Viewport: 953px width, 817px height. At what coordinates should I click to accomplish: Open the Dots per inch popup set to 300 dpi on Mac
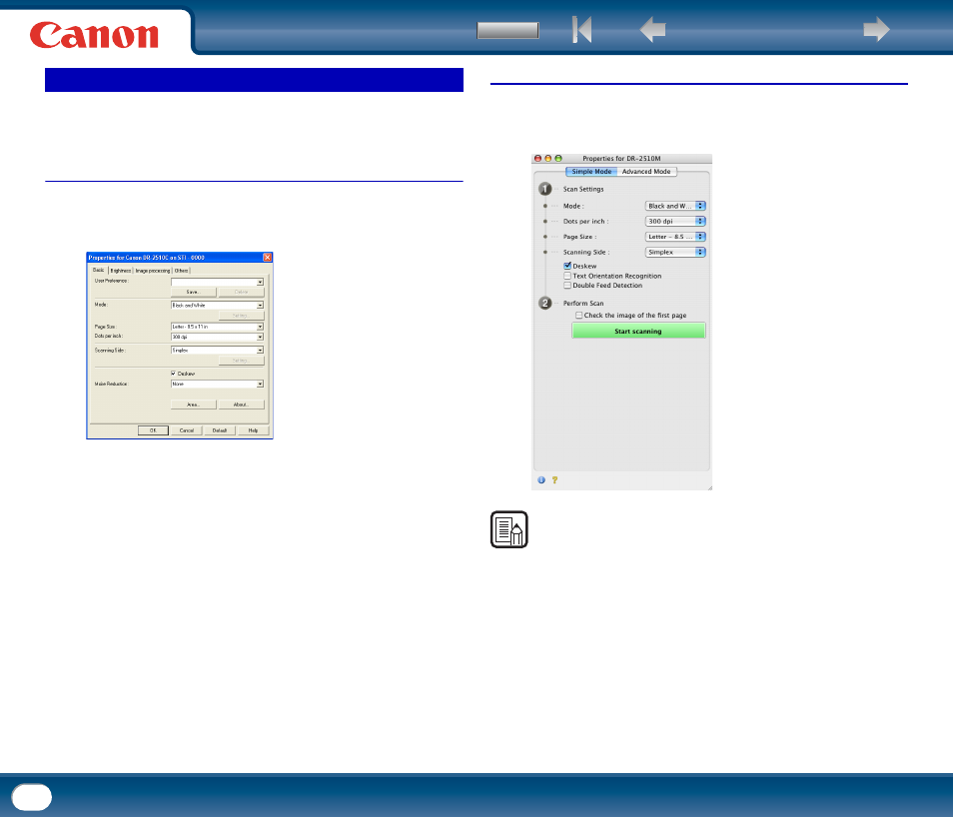(675, 222)
